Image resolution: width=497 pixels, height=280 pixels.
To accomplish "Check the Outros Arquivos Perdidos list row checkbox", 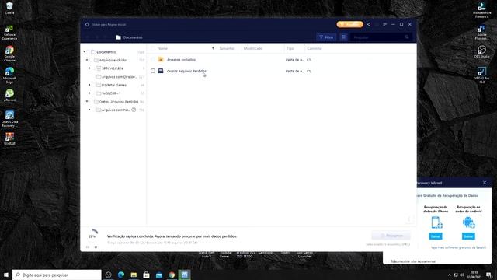I will (153, 71).
